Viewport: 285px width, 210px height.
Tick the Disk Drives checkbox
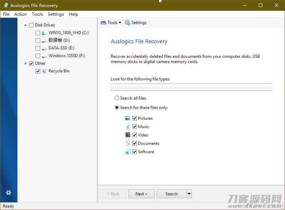click(31, 25)
